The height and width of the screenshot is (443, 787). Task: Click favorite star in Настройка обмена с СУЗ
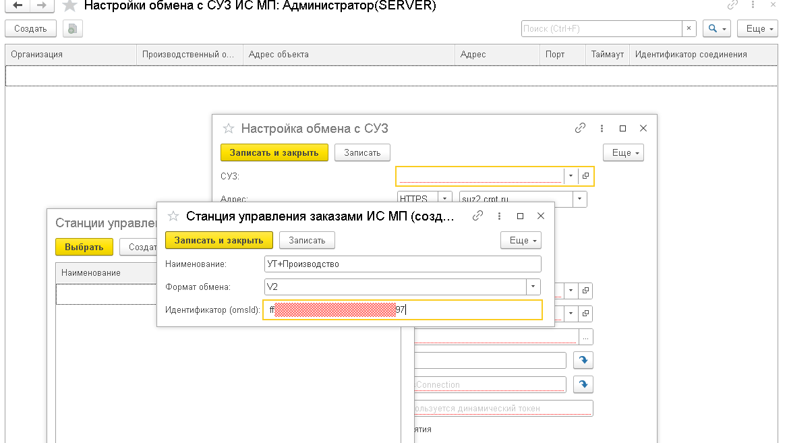pos(229,129)
